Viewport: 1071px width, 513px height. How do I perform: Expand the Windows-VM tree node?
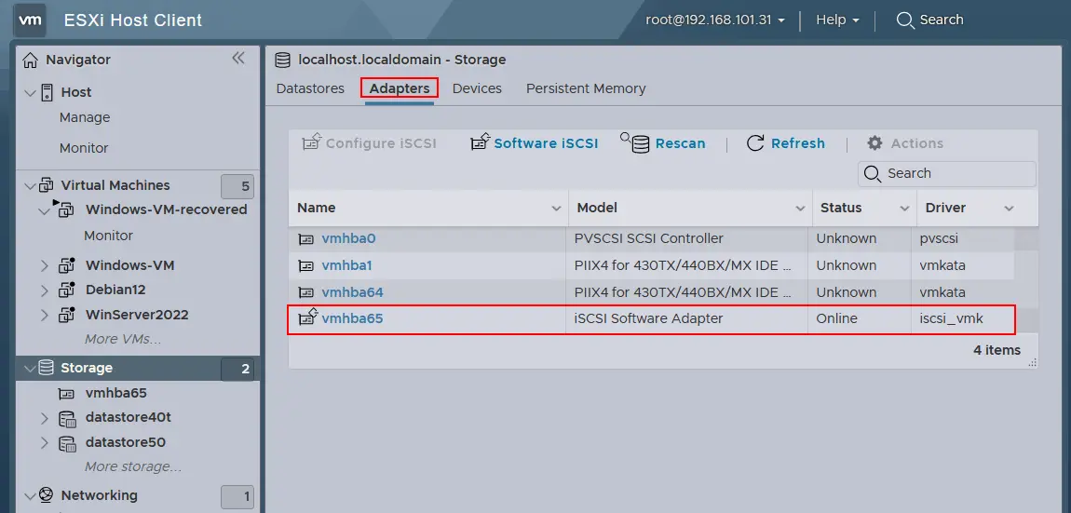(x=45, y=265)
